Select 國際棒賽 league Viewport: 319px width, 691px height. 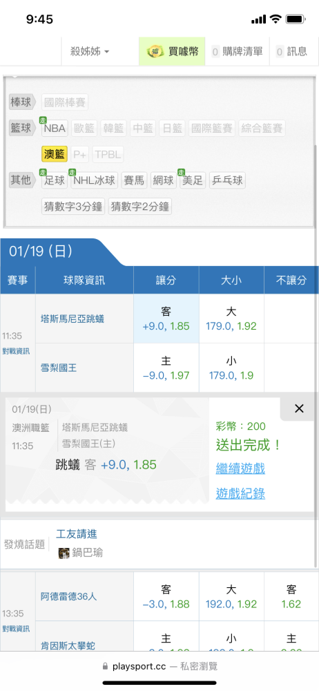coord(65,102)
